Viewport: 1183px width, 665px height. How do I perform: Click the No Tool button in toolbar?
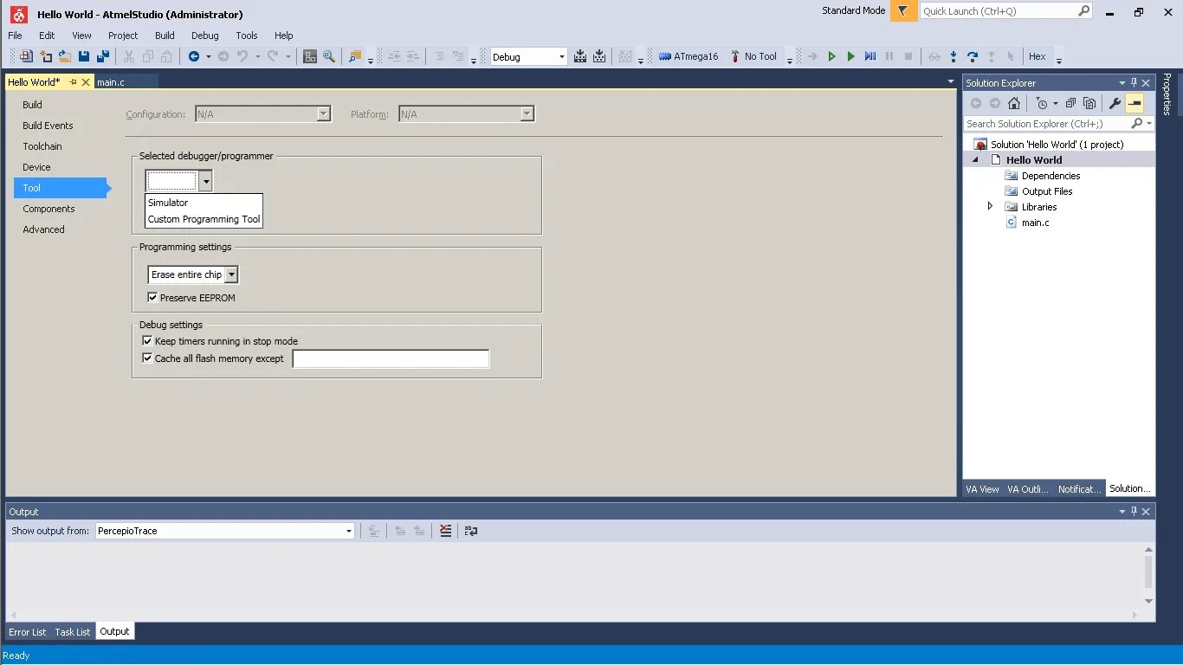pyautogui.click(x=753, y=56)
